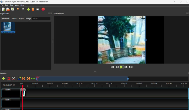This screenshot has width=189, height=110.
Task: Focus the Filter text field
Action: point(41,19)
